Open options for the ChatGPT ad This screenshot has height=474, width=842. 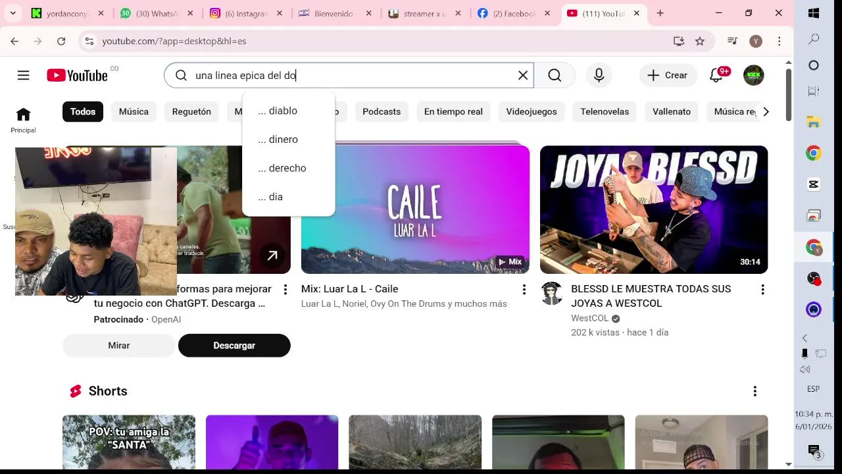click(x=285, y=290)
